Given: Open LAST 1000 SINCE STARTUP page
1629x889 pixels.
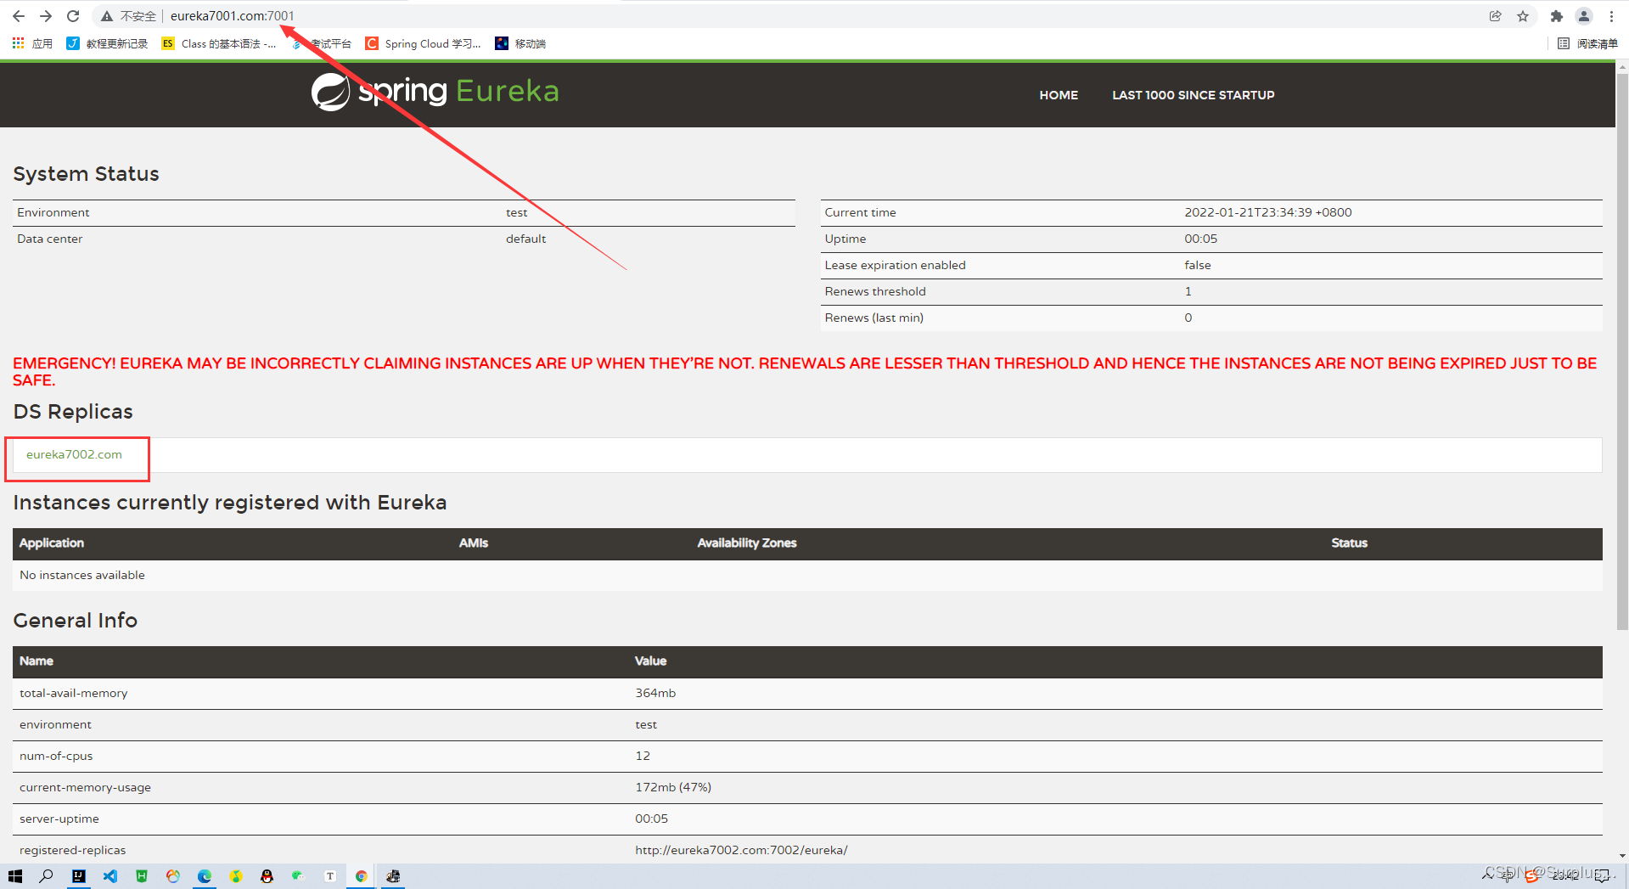Looking at the screenshot, I should click(1193, 95).
